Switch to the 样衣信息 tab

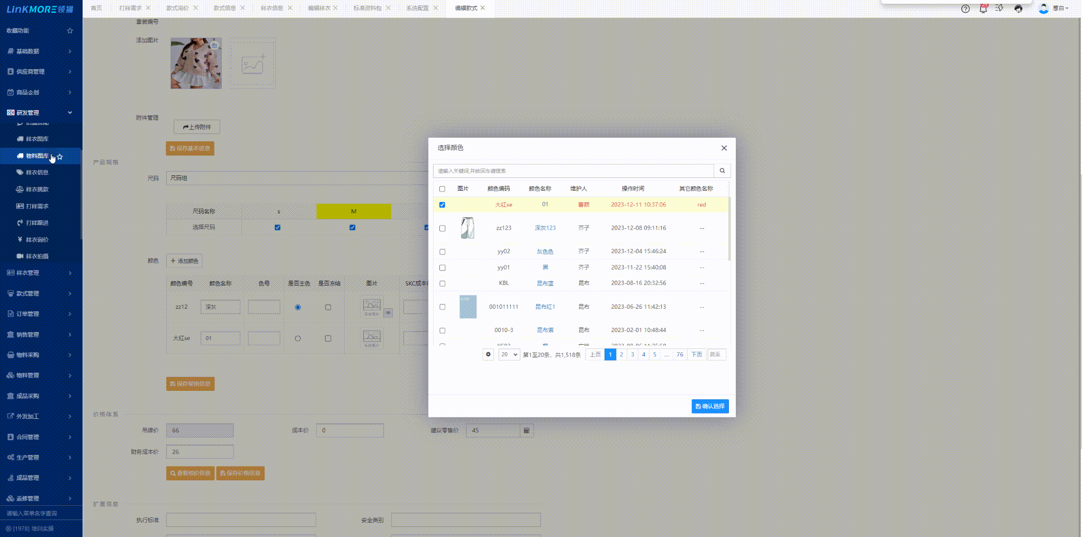point(272,8)
